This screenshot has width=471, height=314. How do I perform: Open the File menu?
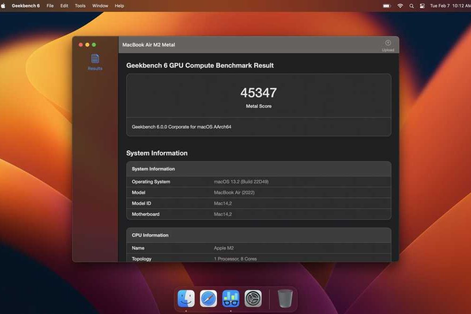(x=50, y=6)
